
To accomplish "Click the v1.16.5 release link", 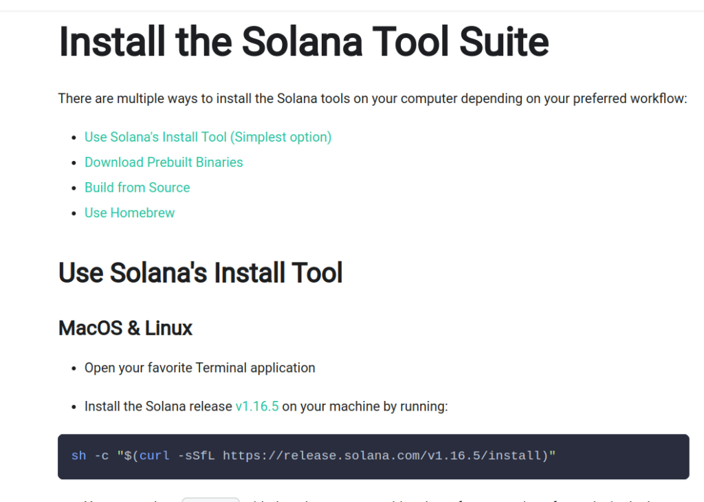I will (x=257, y=406).
